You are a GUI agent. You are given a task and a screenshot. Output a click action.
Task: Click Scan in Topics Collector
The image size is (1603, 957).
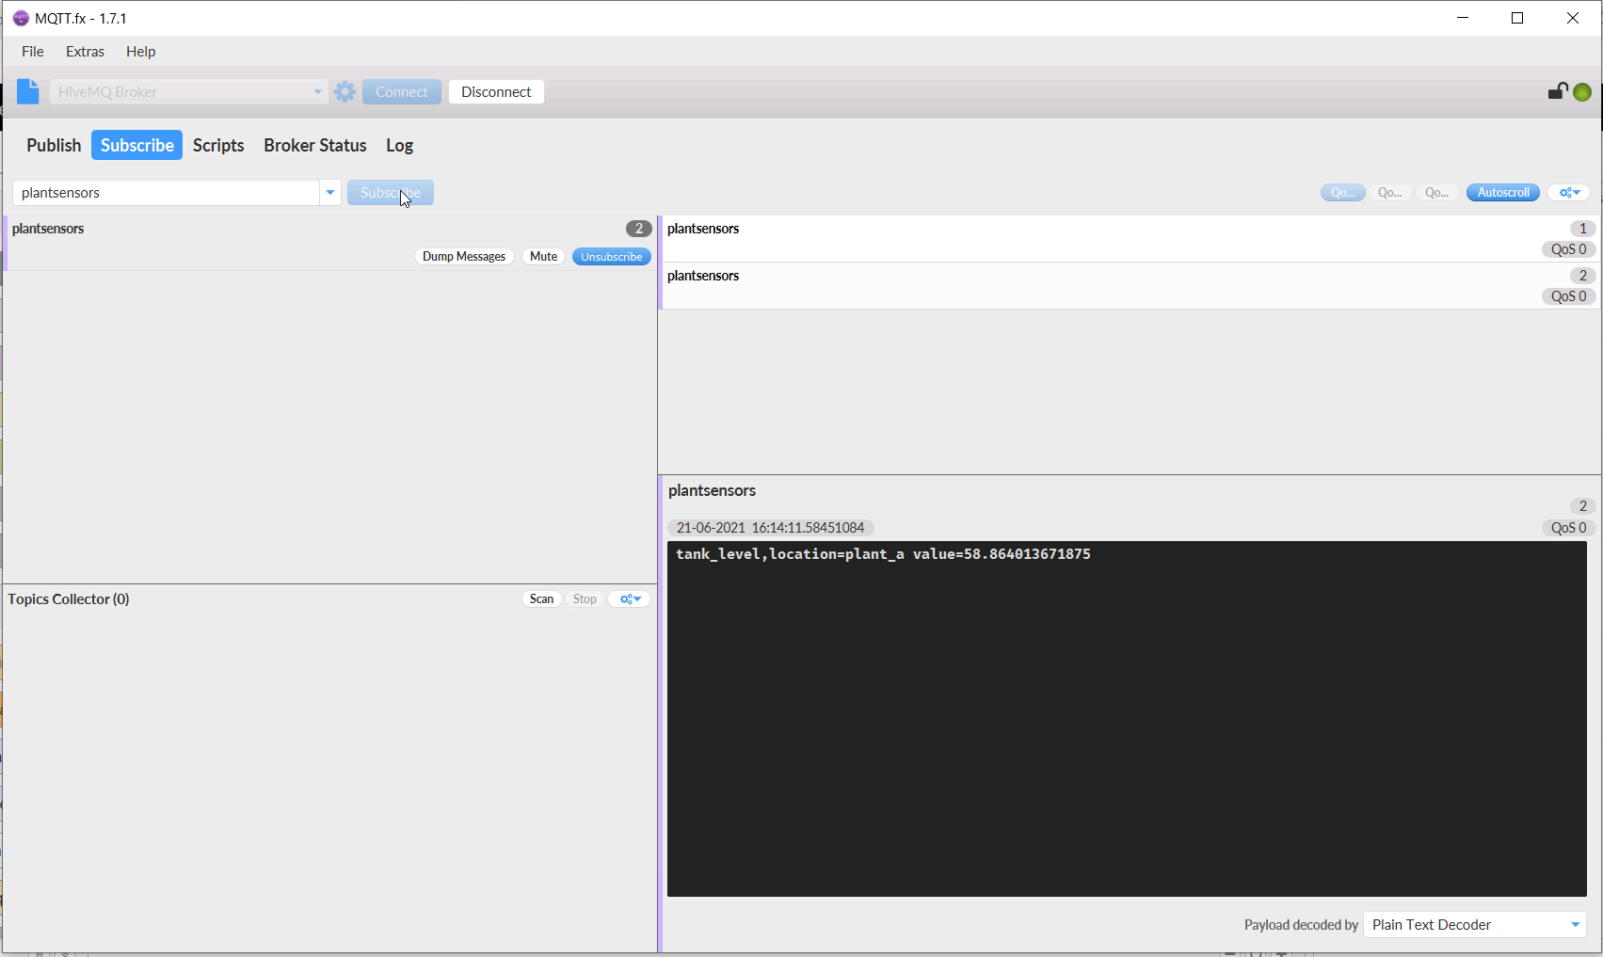tap(541, 598)
